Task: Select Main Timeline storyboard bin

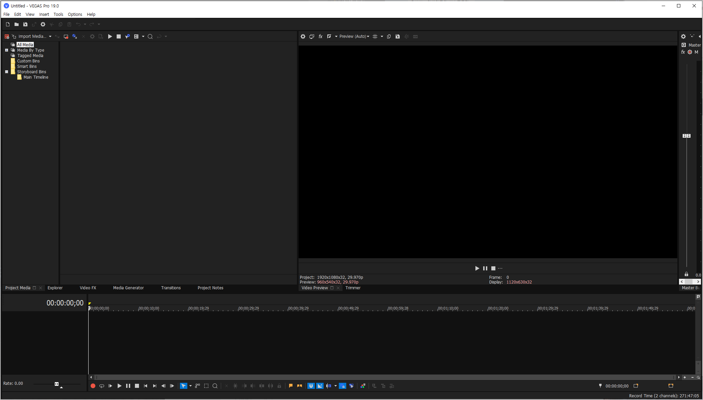Action: coord(36,77)
